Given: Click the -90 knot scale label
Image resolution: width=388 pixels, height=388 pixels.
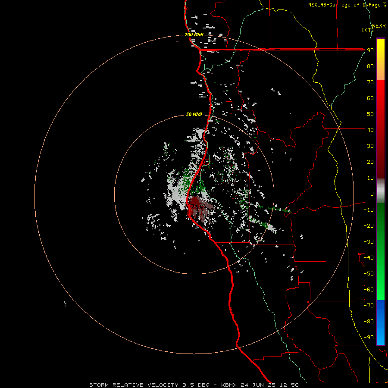Looking at the screenshot, I should (369, 338).
